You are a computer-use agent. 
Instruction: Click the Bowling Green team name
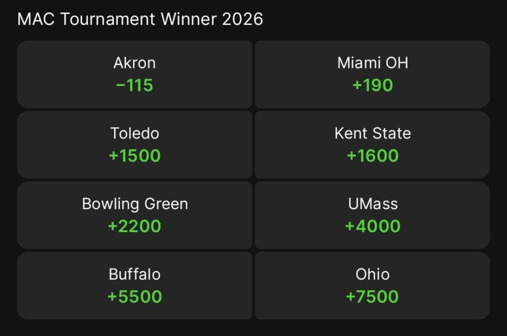click(135, 204)
